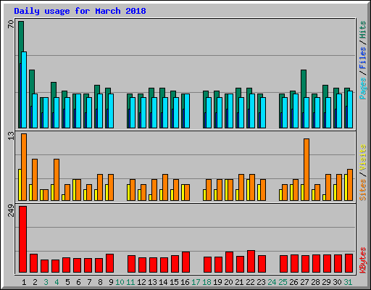Click the cyan pages bar for day 16
371x290 pixels.
[187, 111]
